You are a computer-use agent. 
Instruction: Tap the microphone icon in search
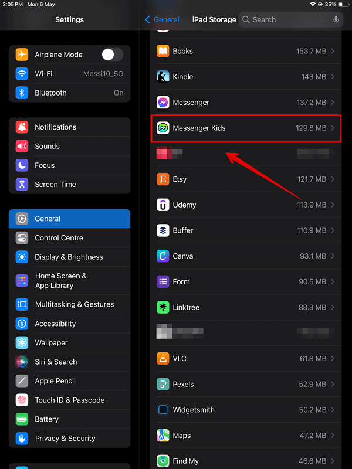click(336, 20)
